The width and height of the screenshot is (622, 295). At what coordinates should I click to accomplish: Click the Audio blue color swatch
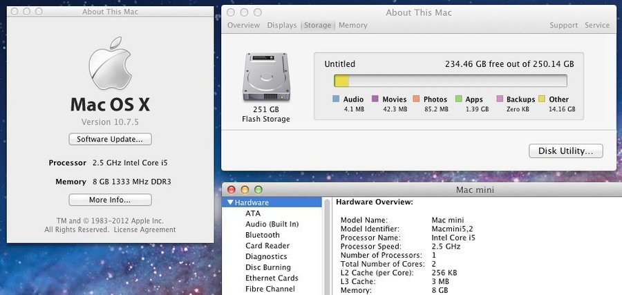click(336, 99)
